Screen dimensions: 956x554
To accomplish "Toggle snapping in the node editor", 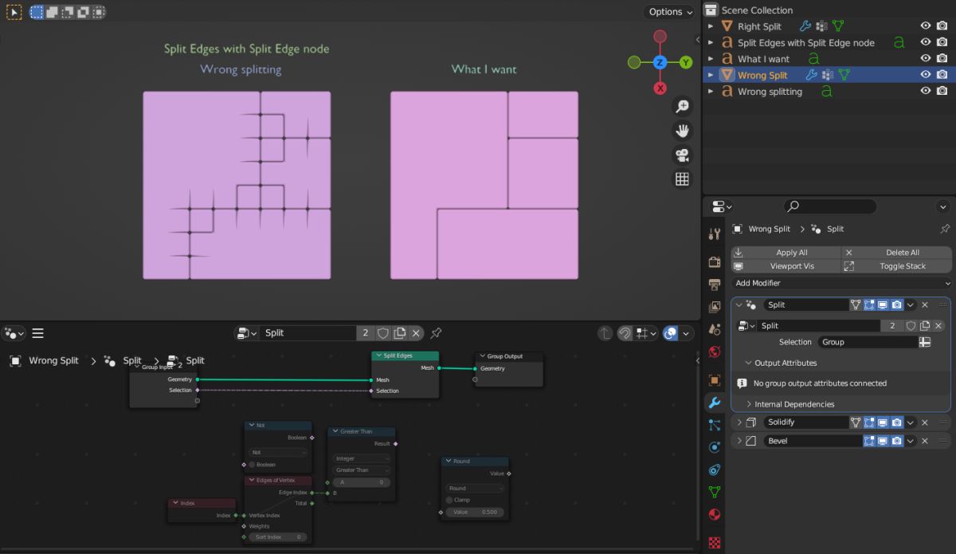I will coord(625,333).
